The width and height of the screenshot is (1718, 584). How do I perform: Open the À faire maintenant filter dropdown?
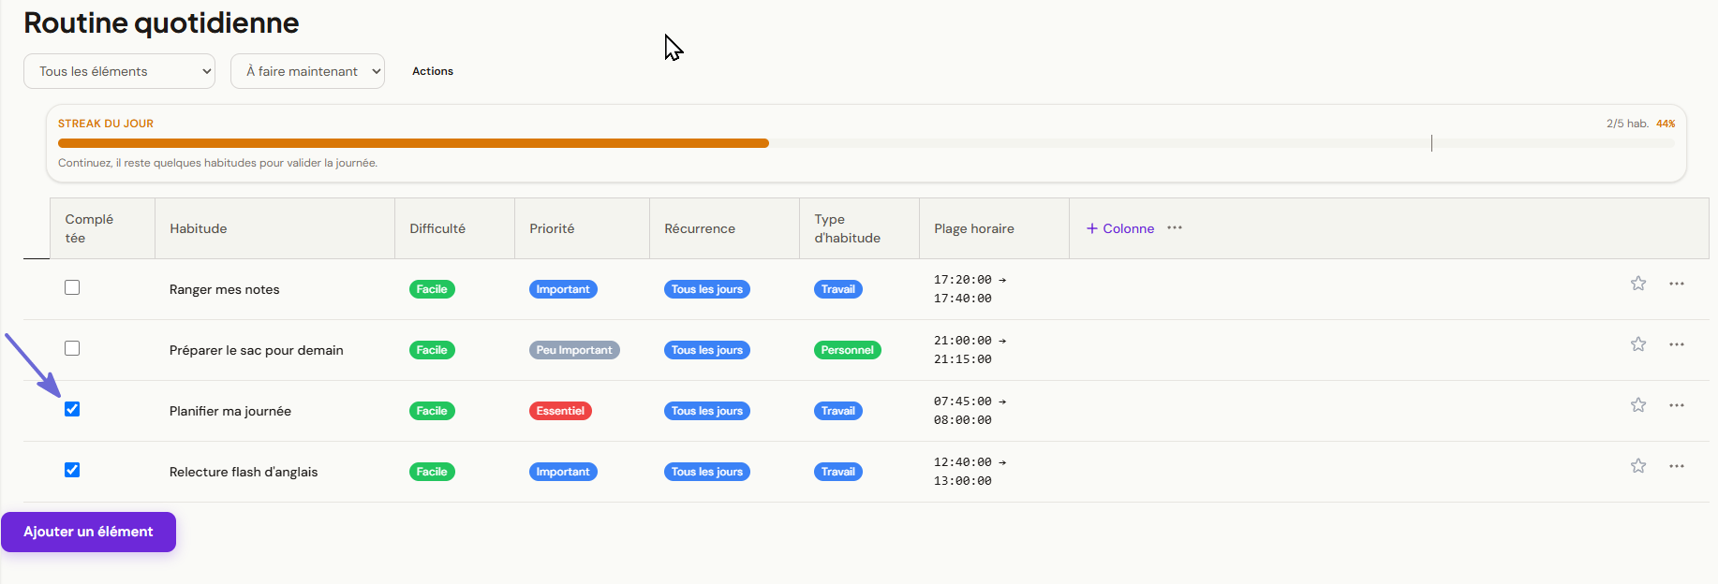307,71
